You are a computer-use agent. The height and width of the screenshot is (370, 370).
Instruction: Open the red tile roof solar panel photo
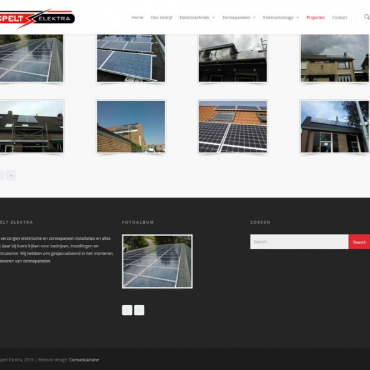pyautogui.click(x=232, y=127)
